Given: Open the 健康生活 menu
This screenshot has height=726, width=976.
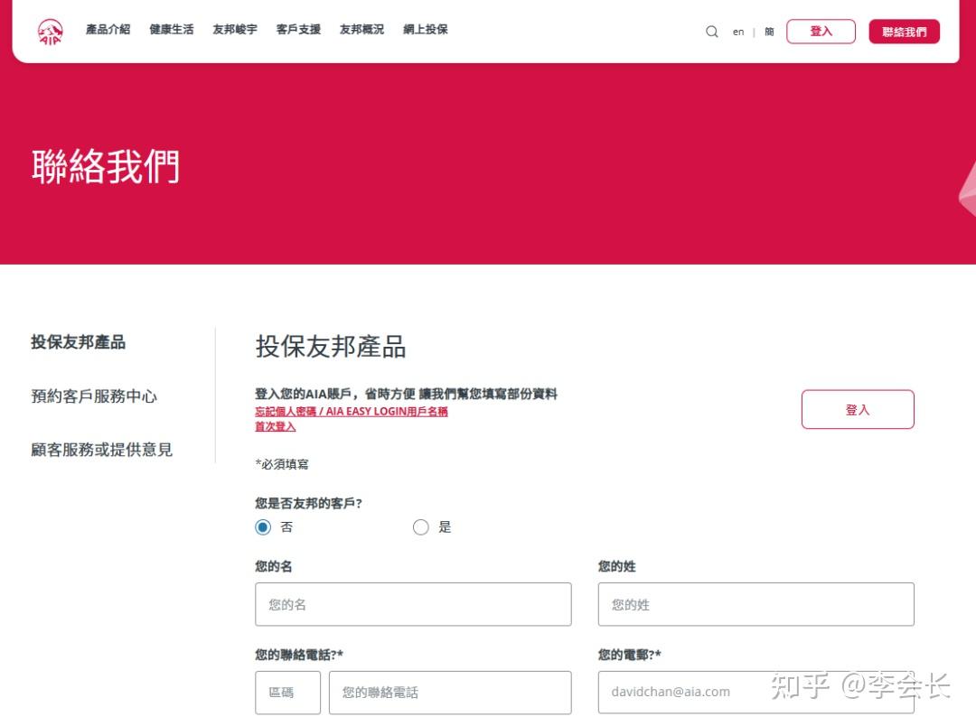Looking at the screenshot, I should tap(171, 29).
